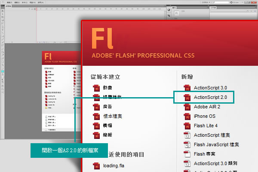Toggle show/hide all layers eye icon
The width and height of the screenshot is (258, 172).
click(29, 9)
